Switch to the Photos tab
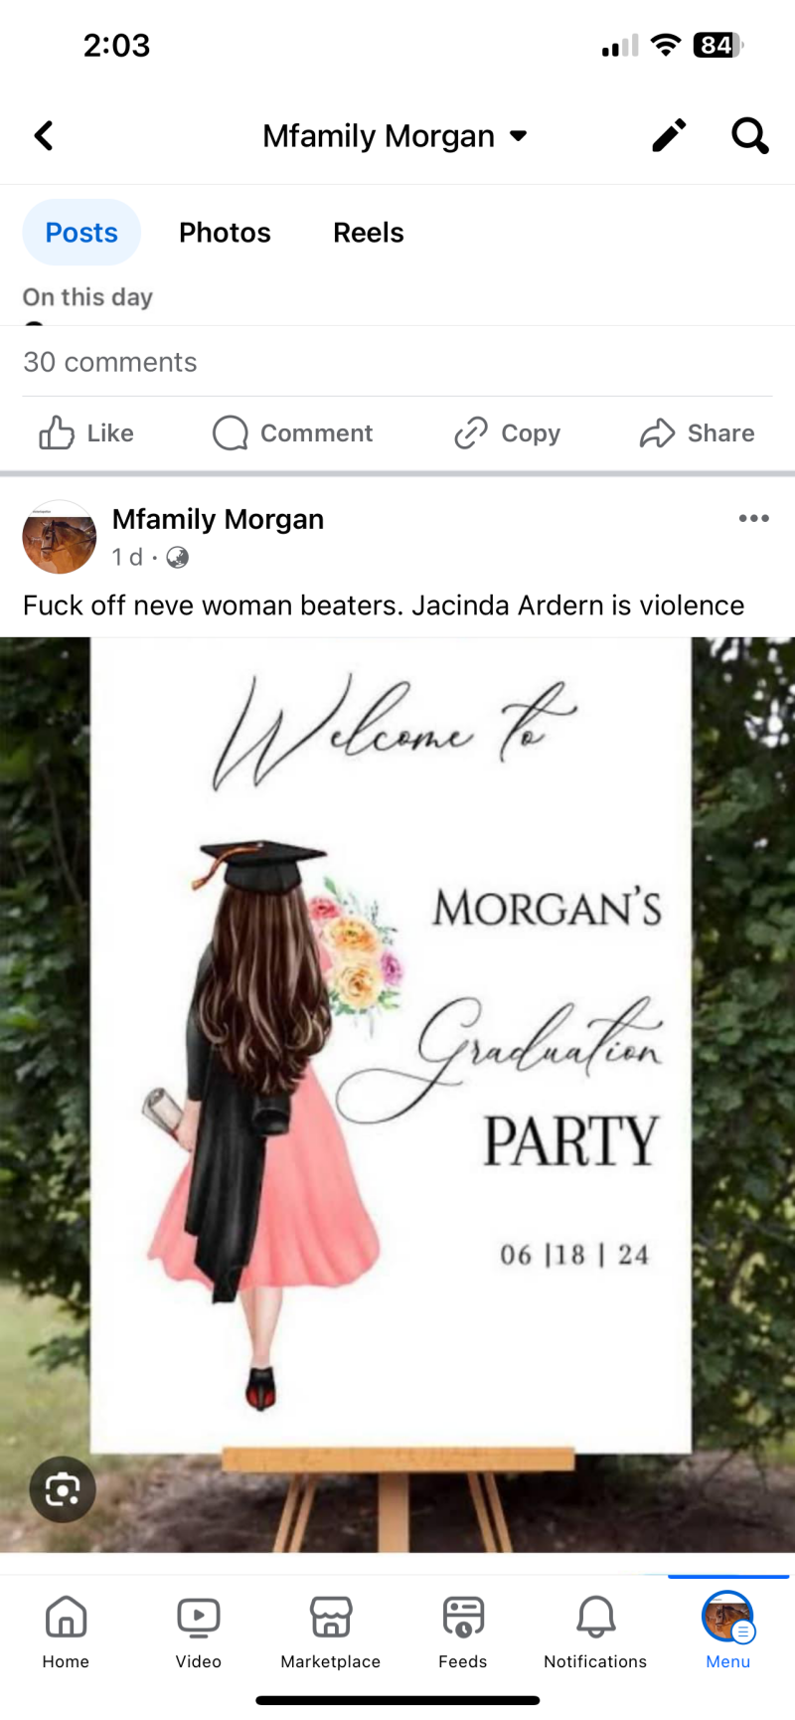This screenshot has width=795, height=1720. (225, 233)
